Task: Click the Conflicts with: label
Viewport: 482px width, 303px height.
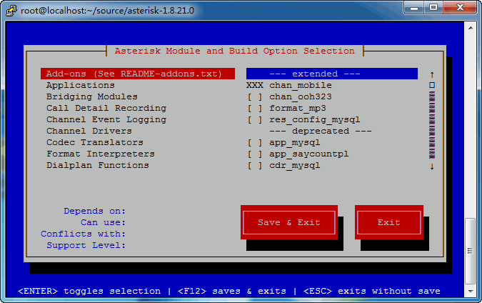Action: point(84,234)
